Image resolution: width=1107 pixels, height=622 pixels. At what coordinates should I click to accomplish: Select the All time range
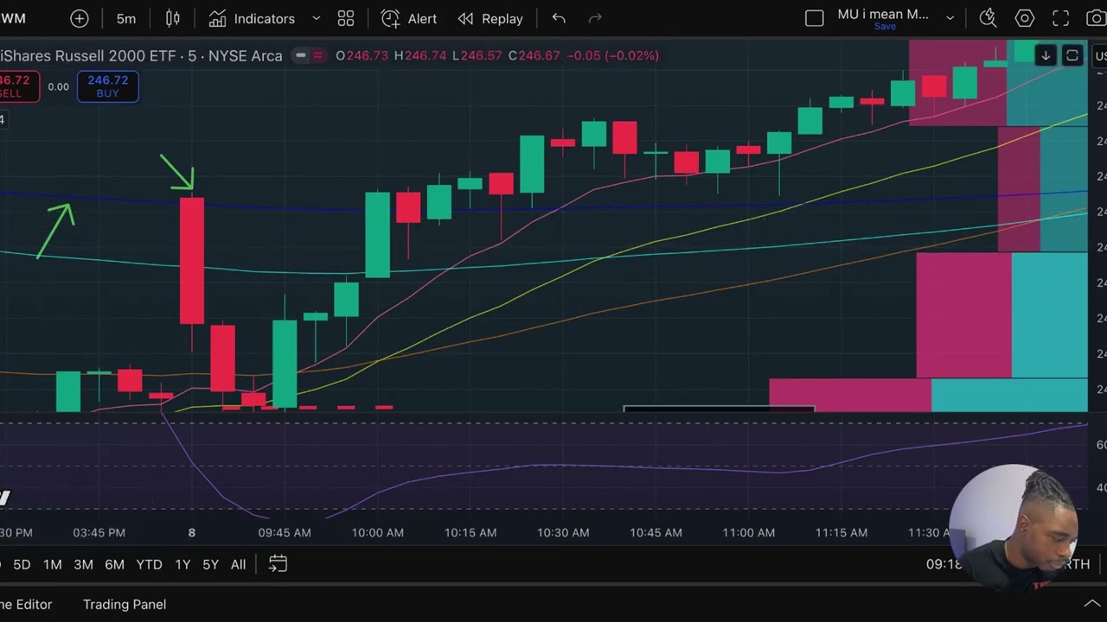[x=238, y=564]
